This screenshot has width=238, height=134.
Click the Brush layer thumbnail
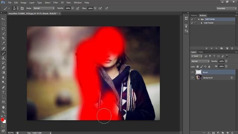pyautogui.click(x=198, y=72)
